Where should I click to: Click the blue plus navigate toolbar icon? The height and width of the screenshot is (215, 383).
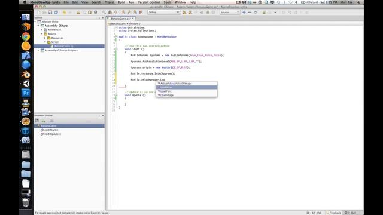tap(244, 12)
